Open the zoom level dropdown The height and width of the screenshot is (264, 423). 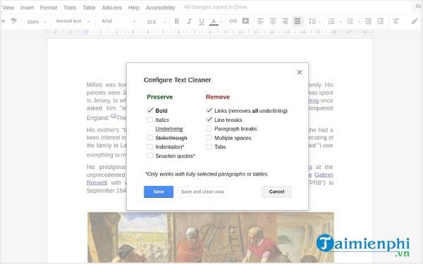point(37,22)
